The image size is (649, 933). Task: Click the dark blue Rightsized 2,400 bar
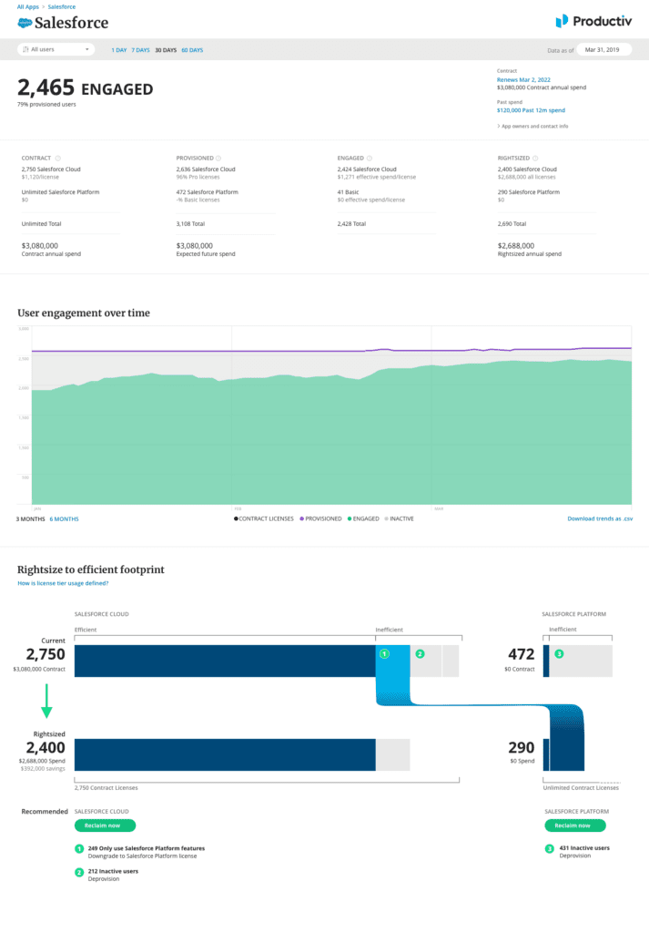[x=225, y=755]
